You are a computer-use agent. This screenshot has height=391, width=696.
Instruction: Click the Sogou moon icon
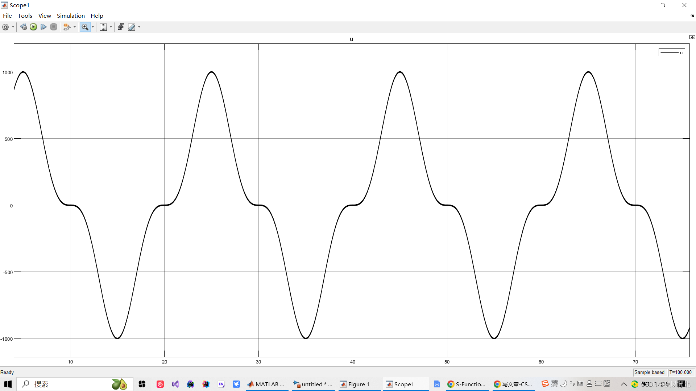click(564, 383)
